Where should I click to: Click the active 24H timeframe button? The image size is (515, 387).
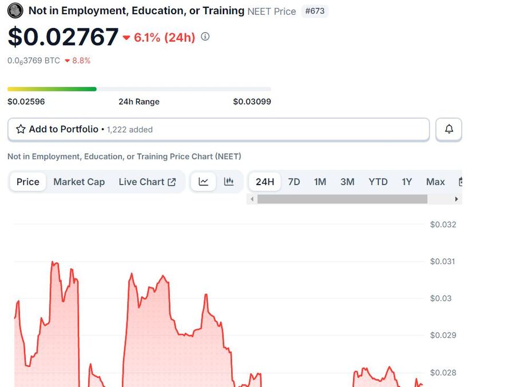point(264,182)
